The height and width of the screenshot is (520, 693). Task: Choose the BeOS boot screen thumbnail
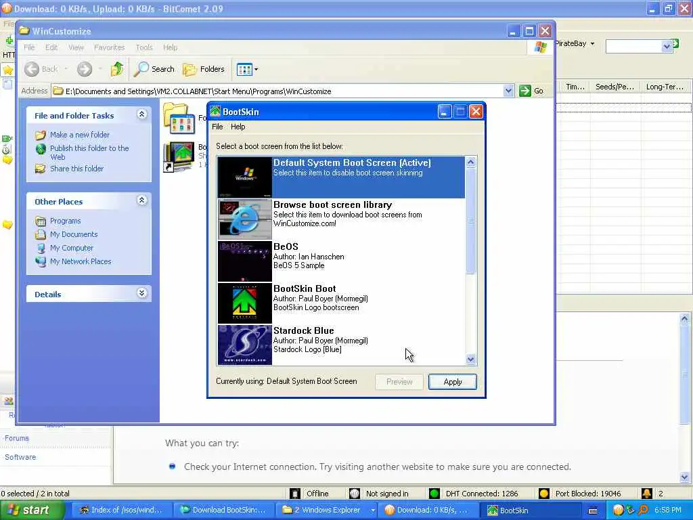tap(245, 261)
